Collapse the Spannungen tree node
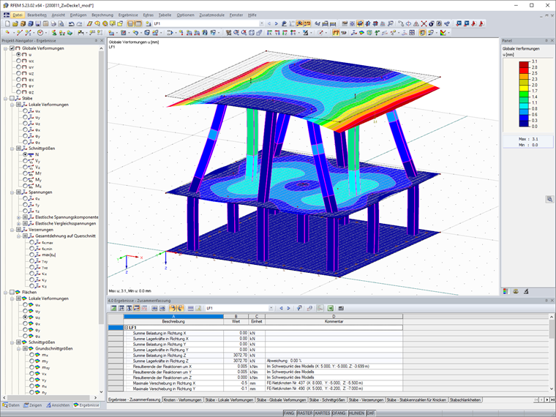556x417 pixels. [x=12, y=192]
